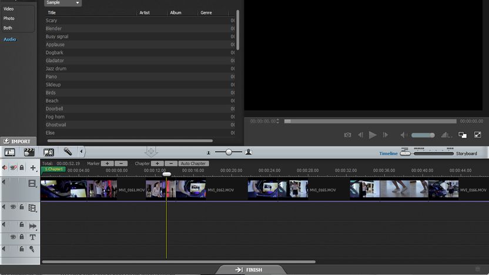Screen dimensions: 489x275
Task: Toggle the overlay track lock
Action: point(22,207)
